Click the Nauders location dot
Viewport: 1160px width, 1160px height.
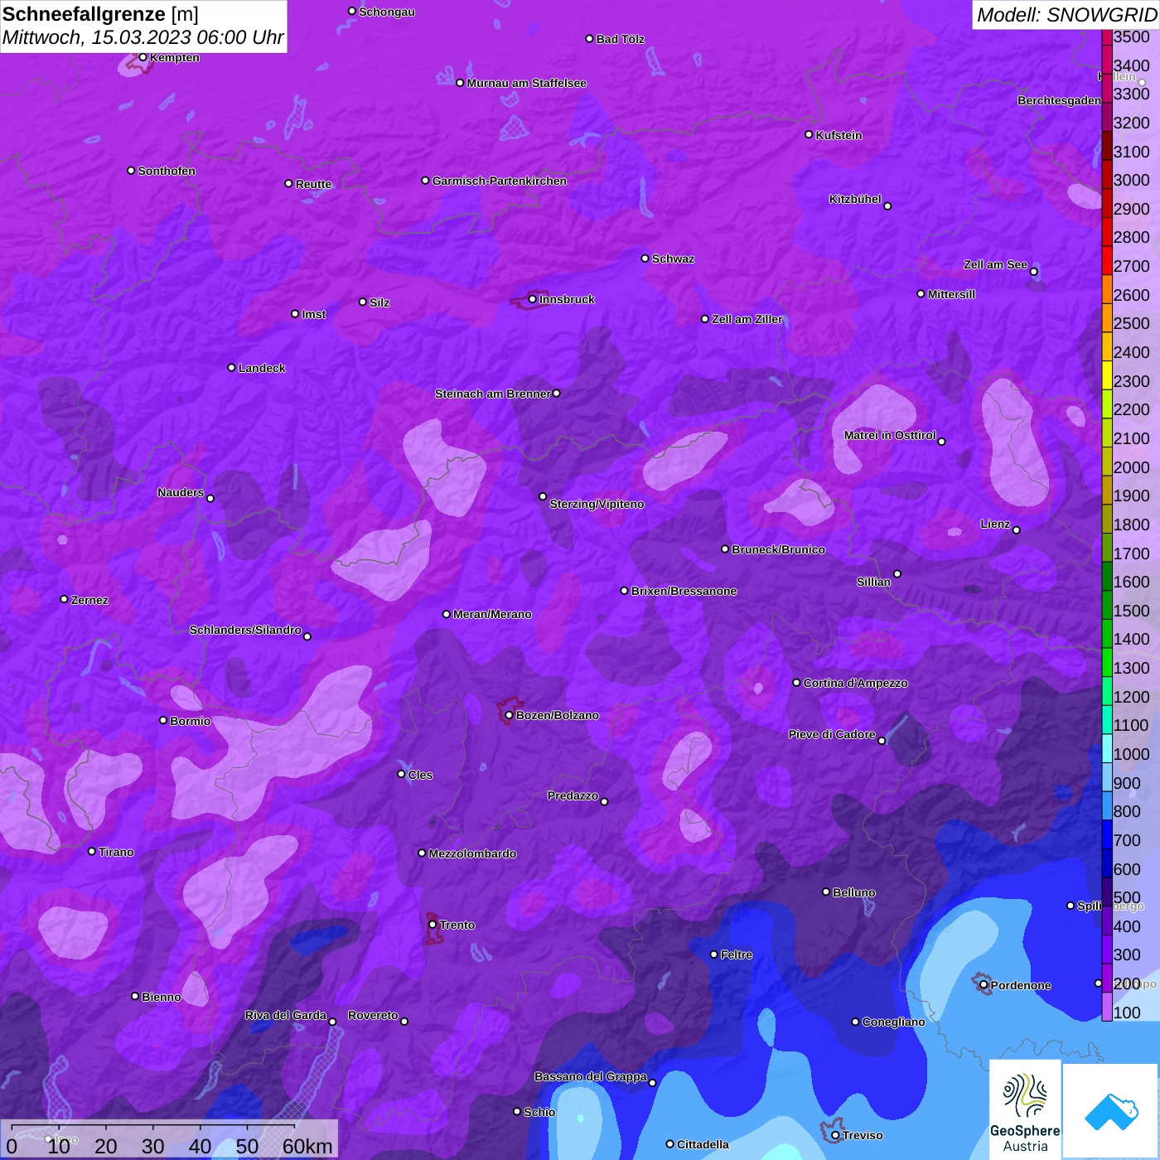pos(210,498)
